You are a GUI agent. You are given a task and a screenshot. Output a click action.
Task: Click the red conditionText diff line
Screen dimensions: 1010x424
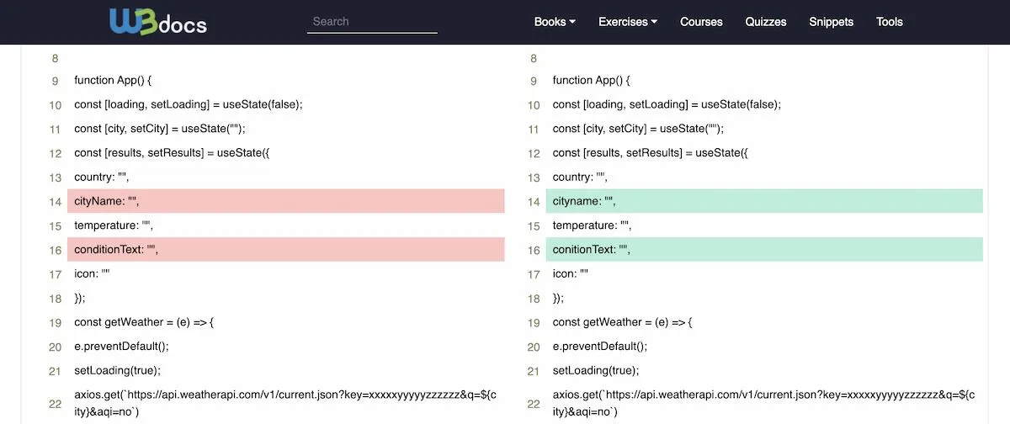[286, 250]
